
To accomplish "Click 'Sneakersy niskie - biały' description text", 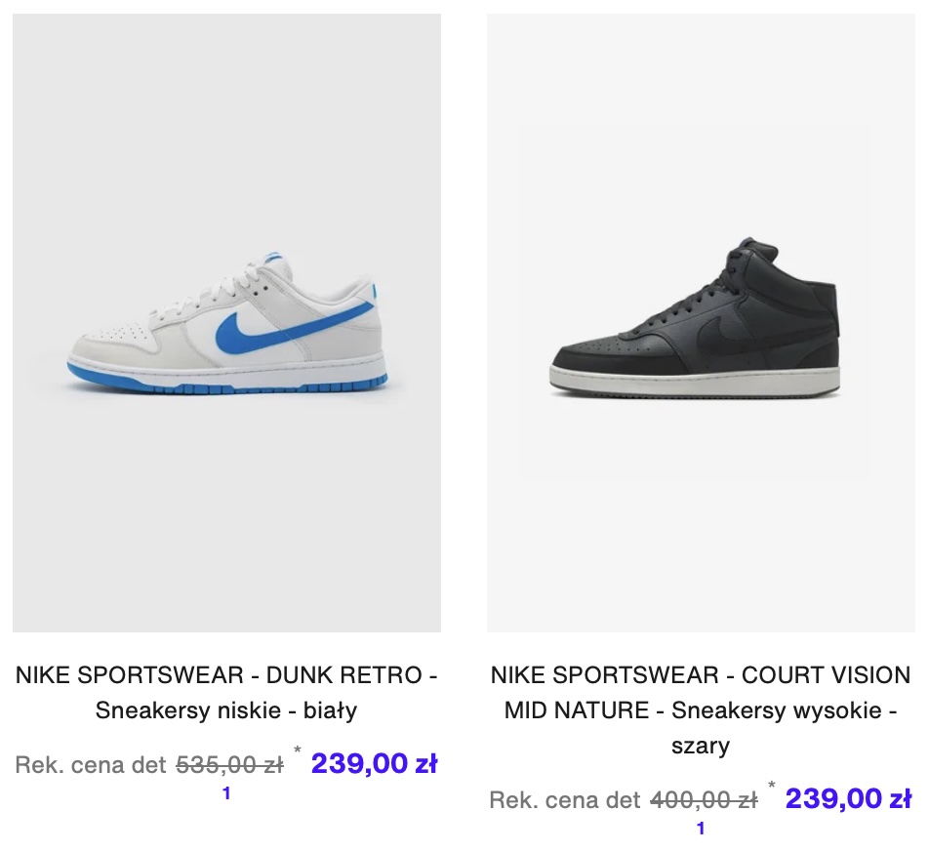I will (226, 709).
